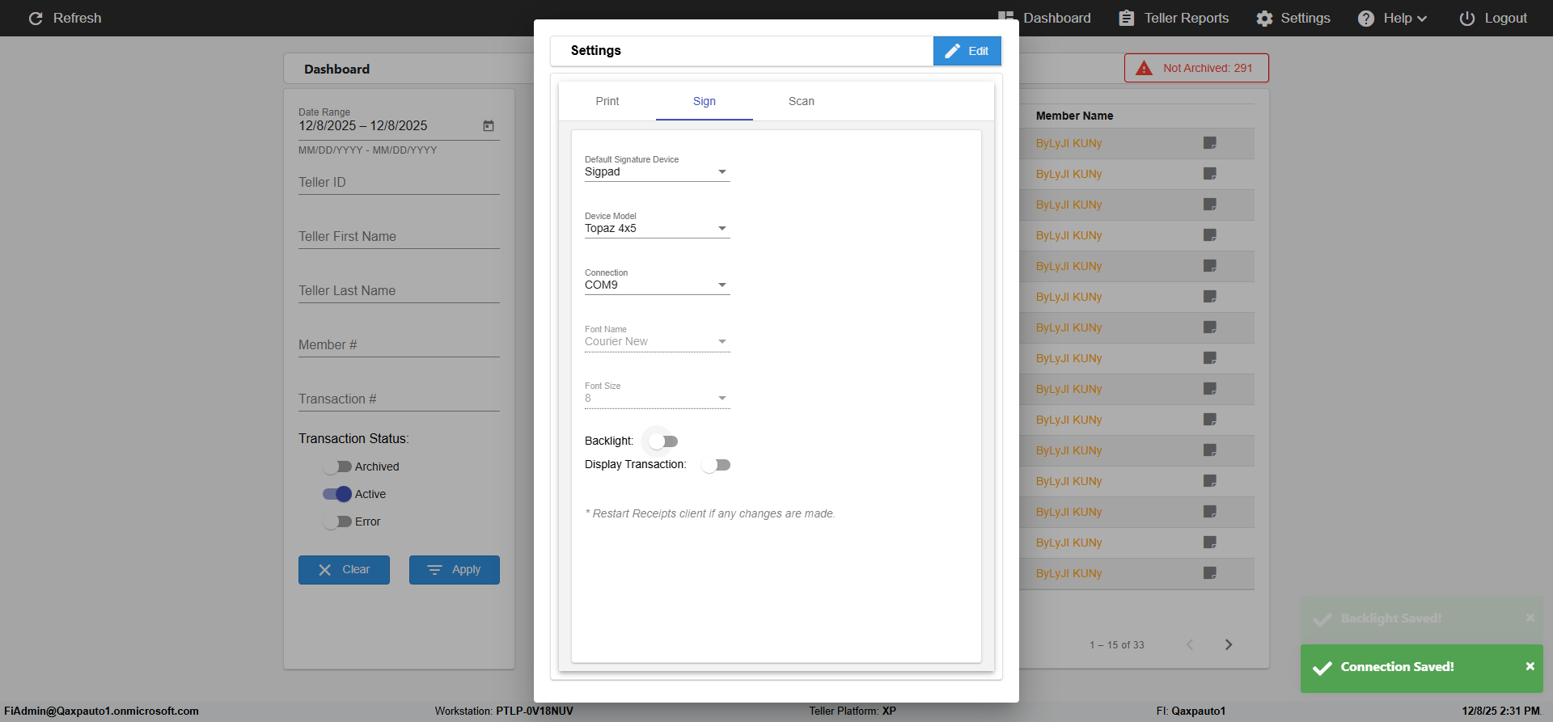Go to previous page of member table
Screen dimensions: 1553x722
pos(1190,644)
